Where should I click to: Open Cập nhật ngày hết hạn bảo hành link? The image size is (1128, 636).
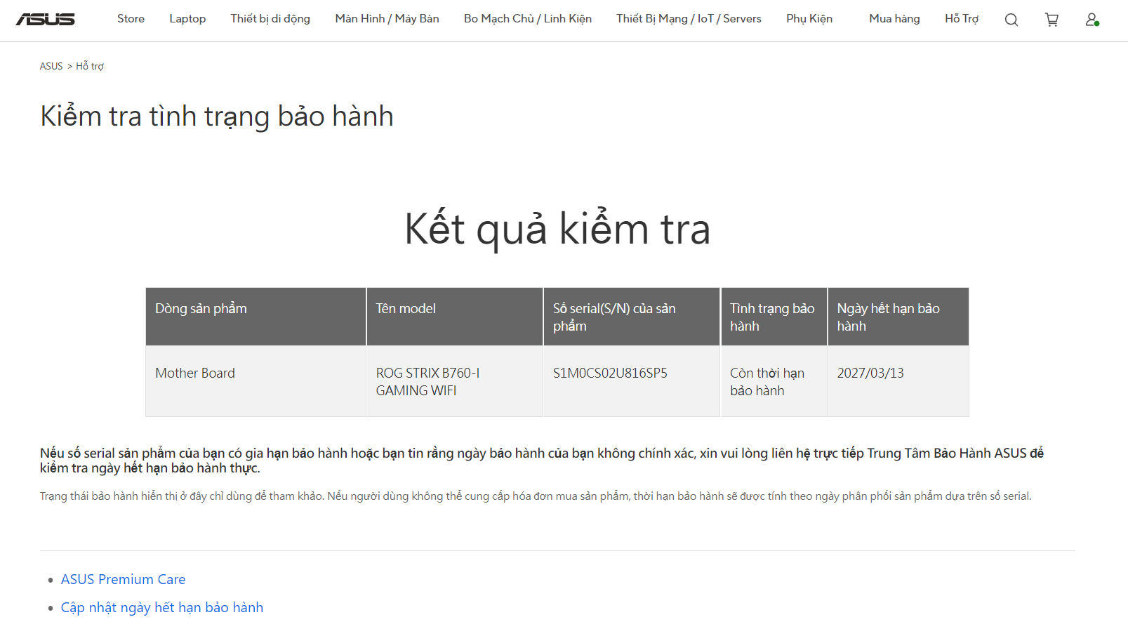point(162,607)
